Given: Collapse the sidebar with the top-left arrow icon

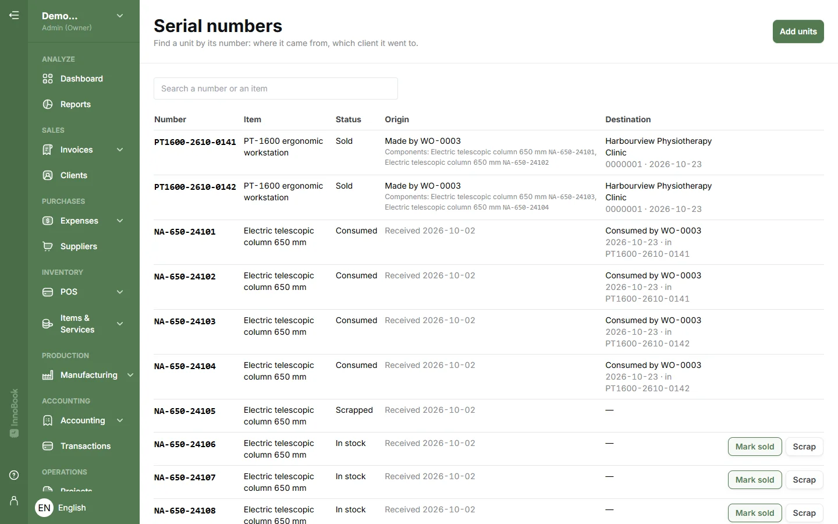Looking at the screenshot, I should coord(14,15).
